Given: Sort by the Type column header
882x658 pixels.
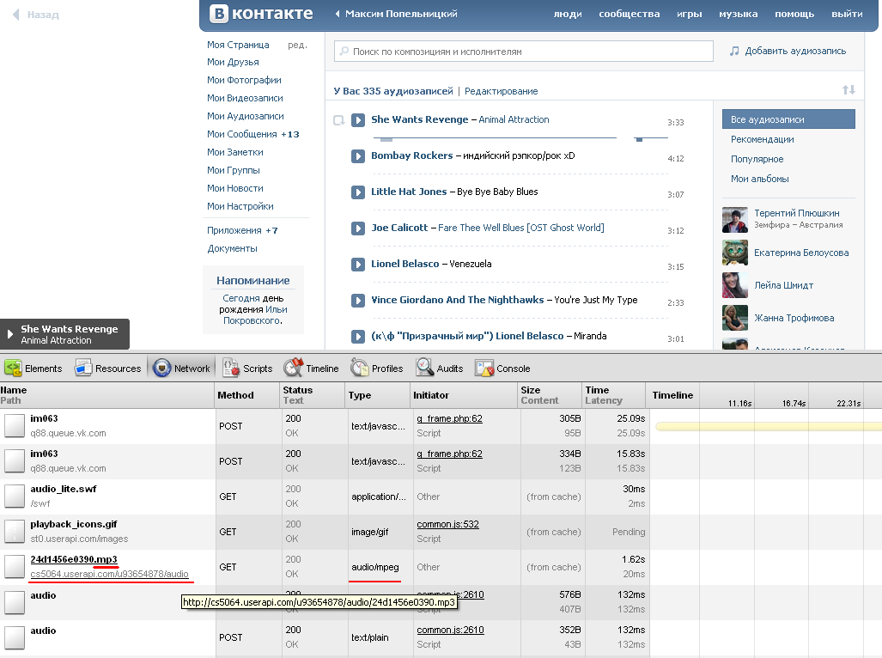Looking at the screenshot, I should pyautogui.click(x=377, y=395).
